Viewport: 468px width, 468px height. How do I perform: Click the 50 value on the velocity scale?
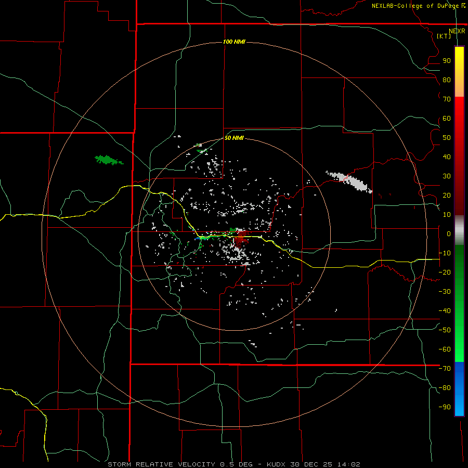[x=447, y=138]
